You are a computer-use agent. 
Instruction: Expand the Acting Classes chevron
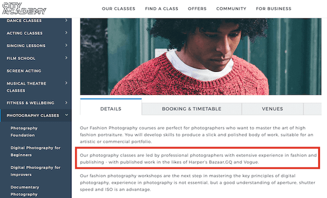(66, 33)
